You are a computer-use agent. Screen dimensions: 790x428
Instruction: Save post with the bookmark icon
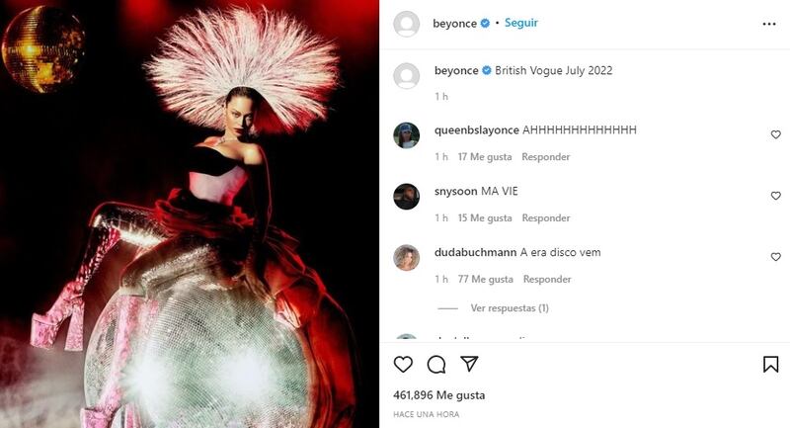[770, 364]
